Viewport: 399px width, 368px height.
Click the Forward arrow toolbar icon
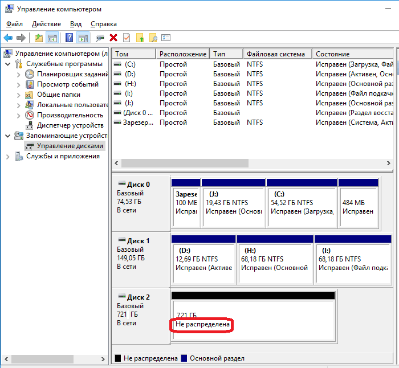(x=21, y=38)
